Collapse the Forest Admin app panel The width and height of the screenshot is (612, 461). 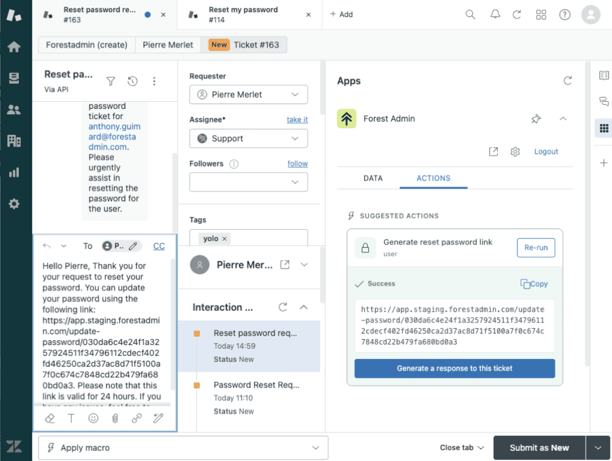coord(563,119)
